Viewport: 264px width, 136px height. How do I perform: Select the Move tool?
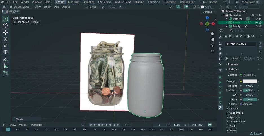pyautogui.click(x=6, y=33)
